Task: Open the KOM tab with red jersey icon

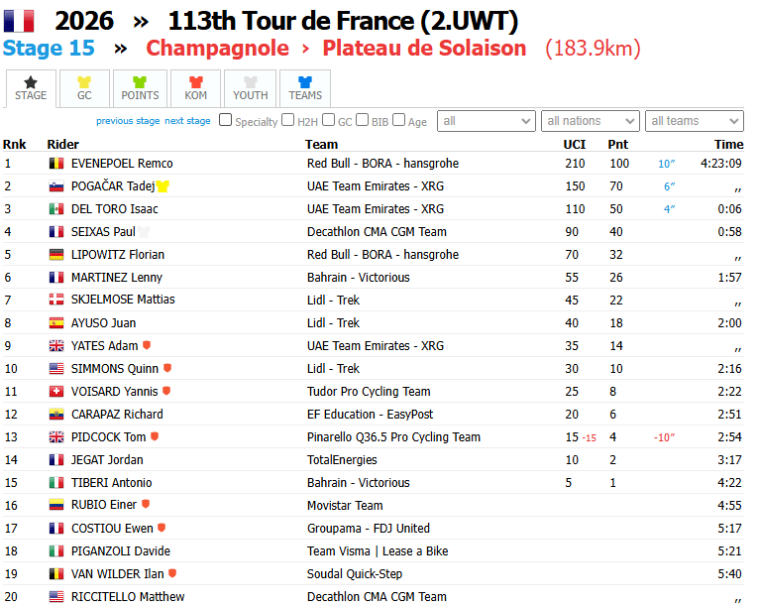Action: [x=196, y=88]
